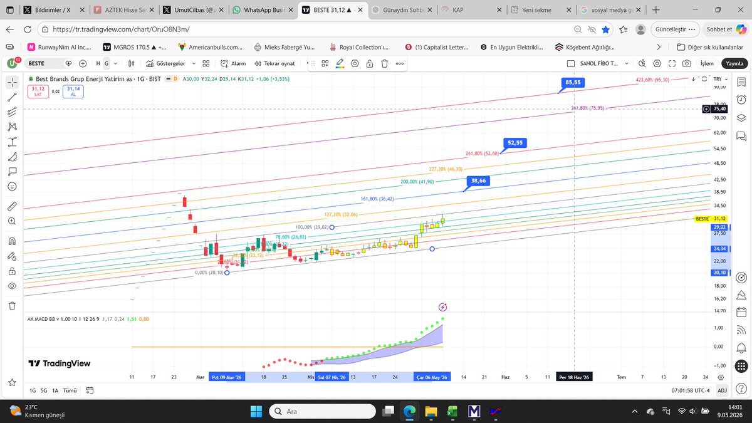752x423 pixels.
Task: Open indicator templates grid icon
Action: [x=206, y=63]
